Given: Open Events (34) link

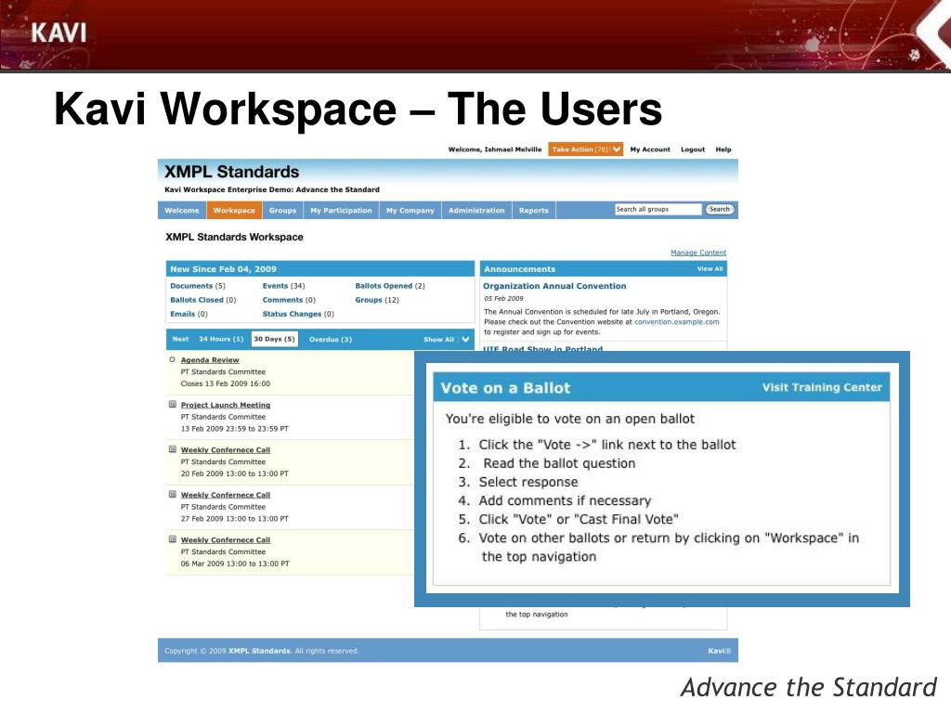Looking at the screenshot, I should click(x=284, y=286).
